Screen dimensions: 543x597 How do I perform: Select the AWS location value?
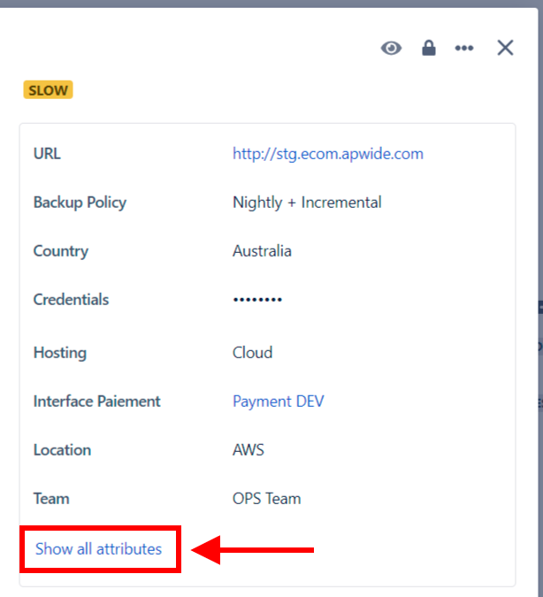[248, 450]
